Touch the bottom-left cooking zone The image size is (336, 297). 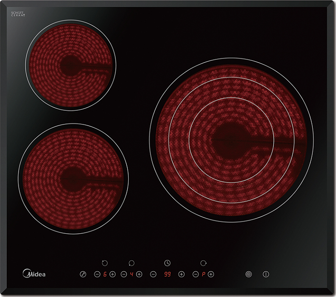[x=73, y=179]
